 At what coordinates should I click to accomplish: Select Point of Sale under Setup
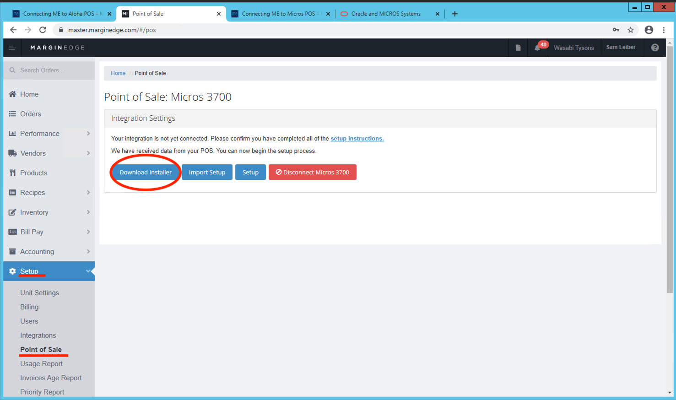41,350
